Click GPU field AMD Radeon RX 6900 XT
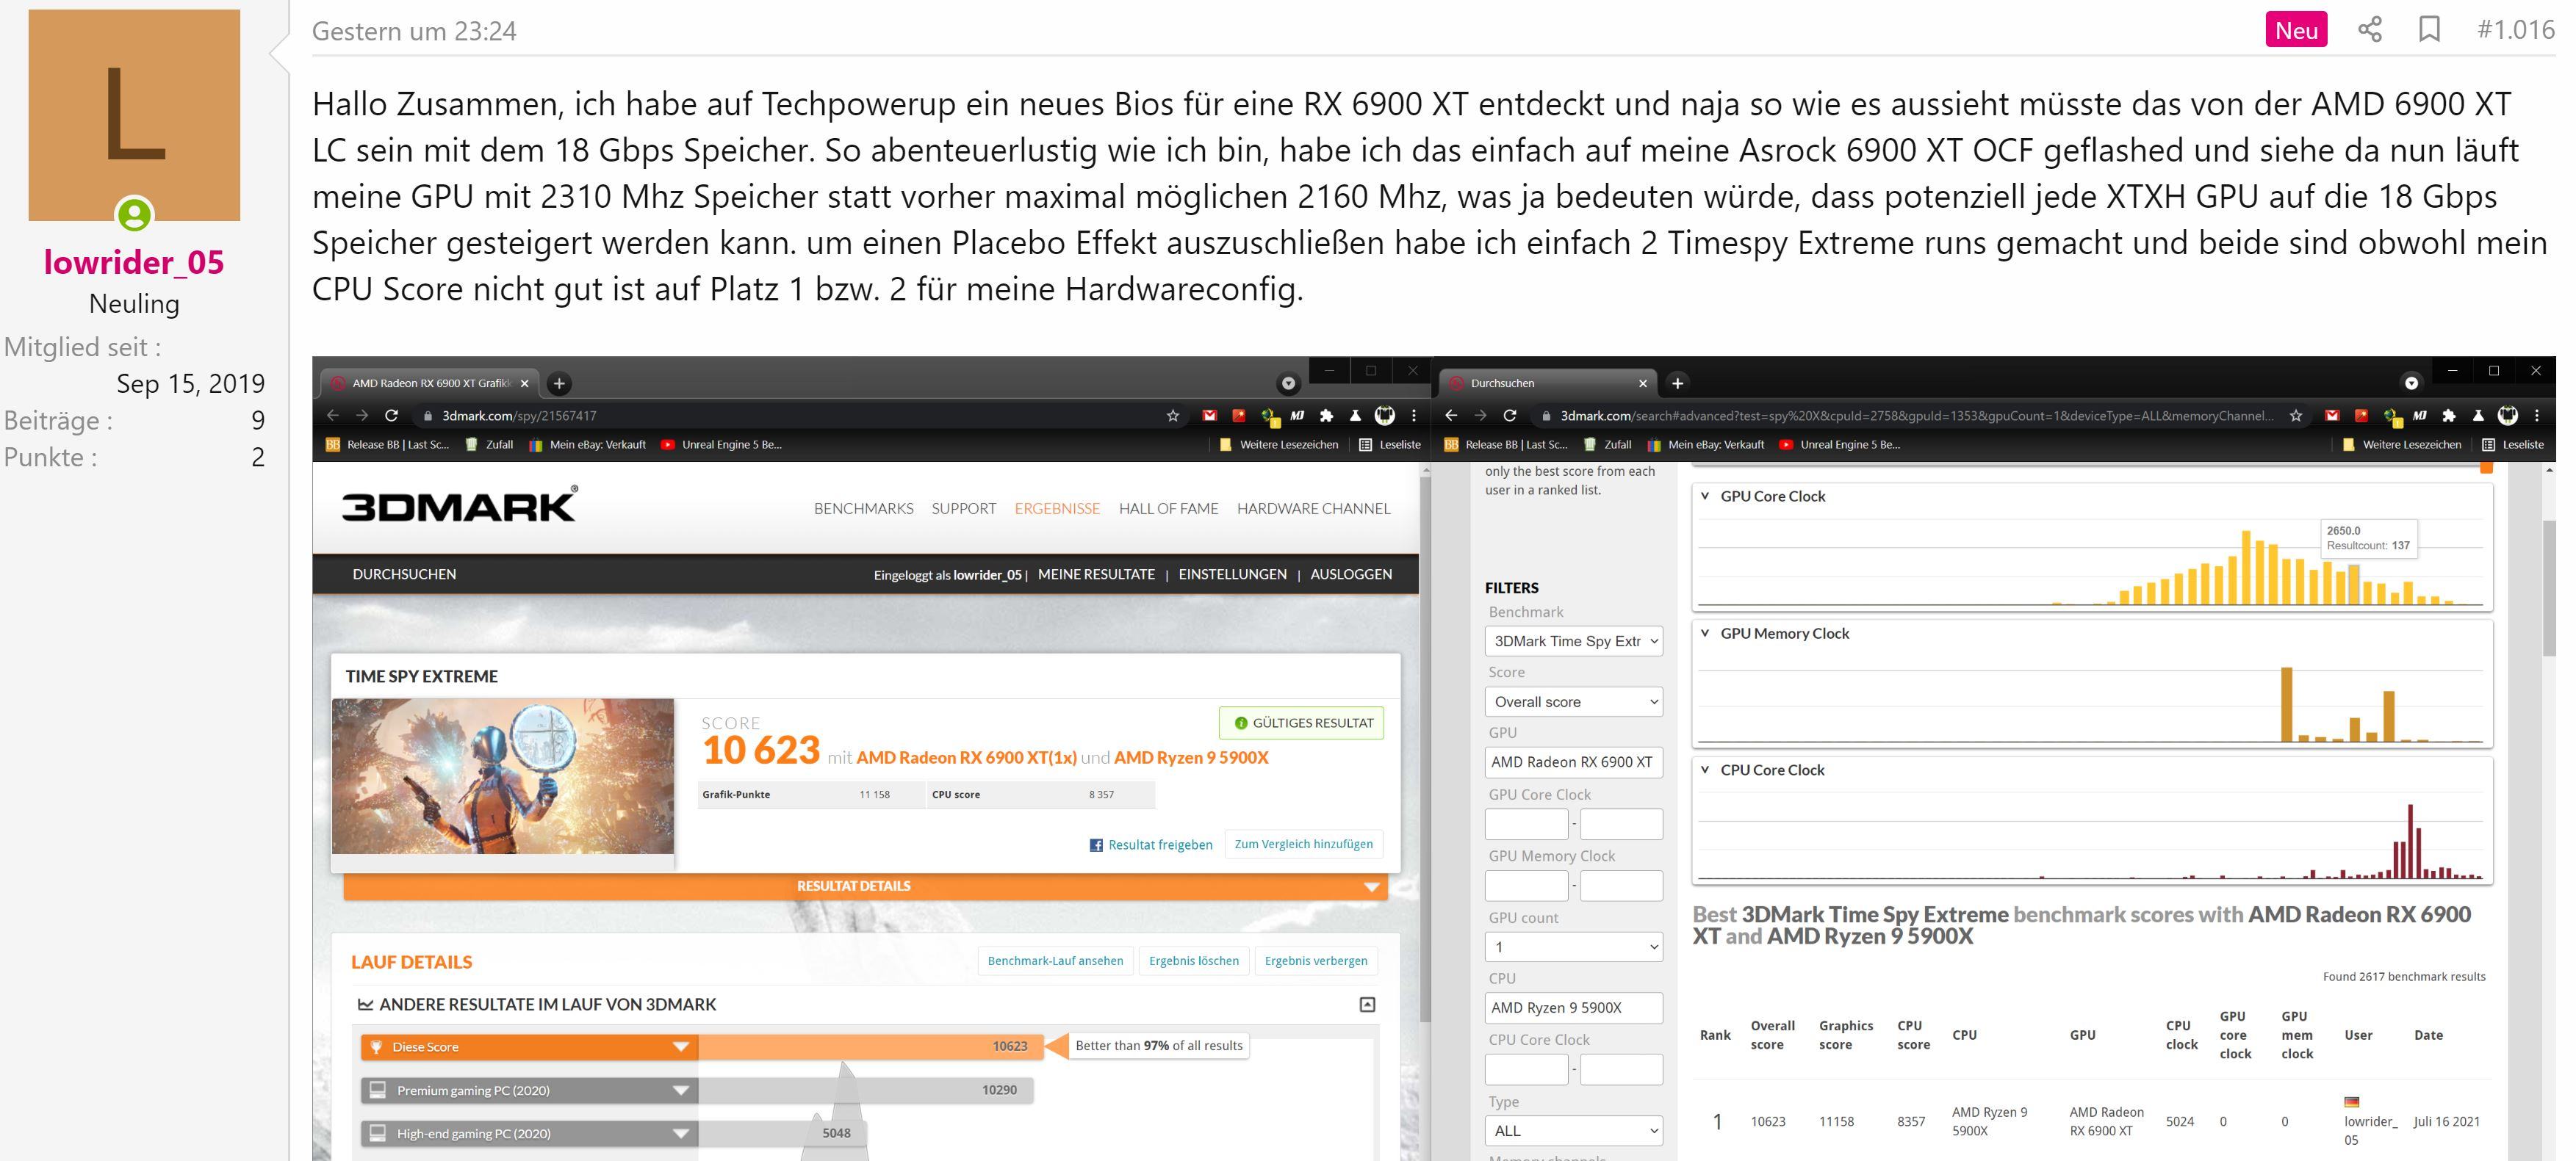The image size is (2576, 1161). click(x=1573, y=762)
